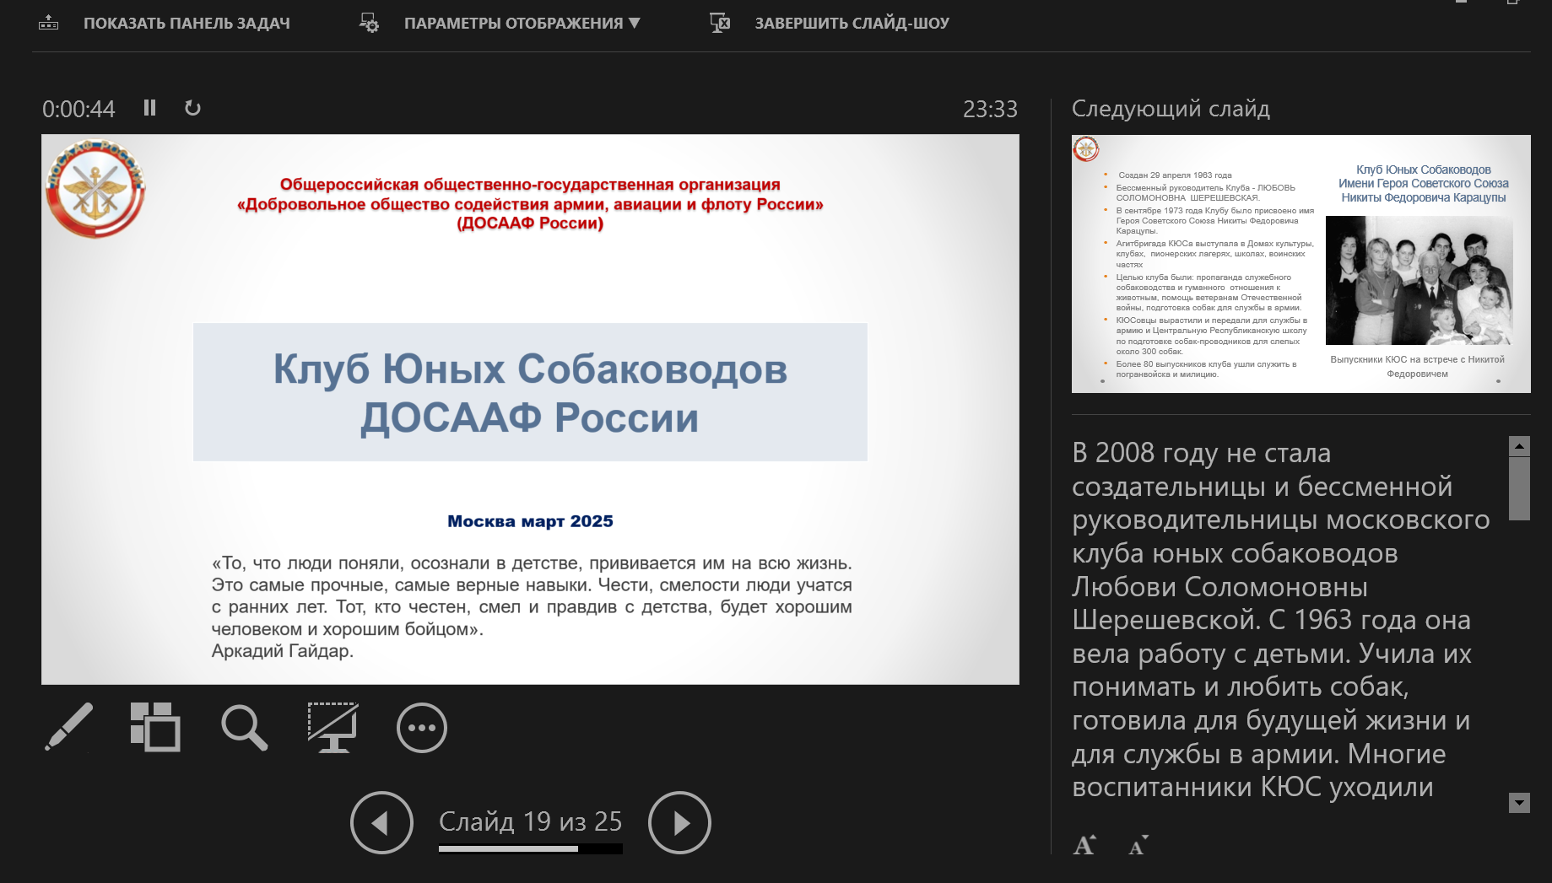The width and height of the screenshot is (1552, 883).
Task: Click current clock time 23:33
Action: pyautogui.click(x=990, y=109)
